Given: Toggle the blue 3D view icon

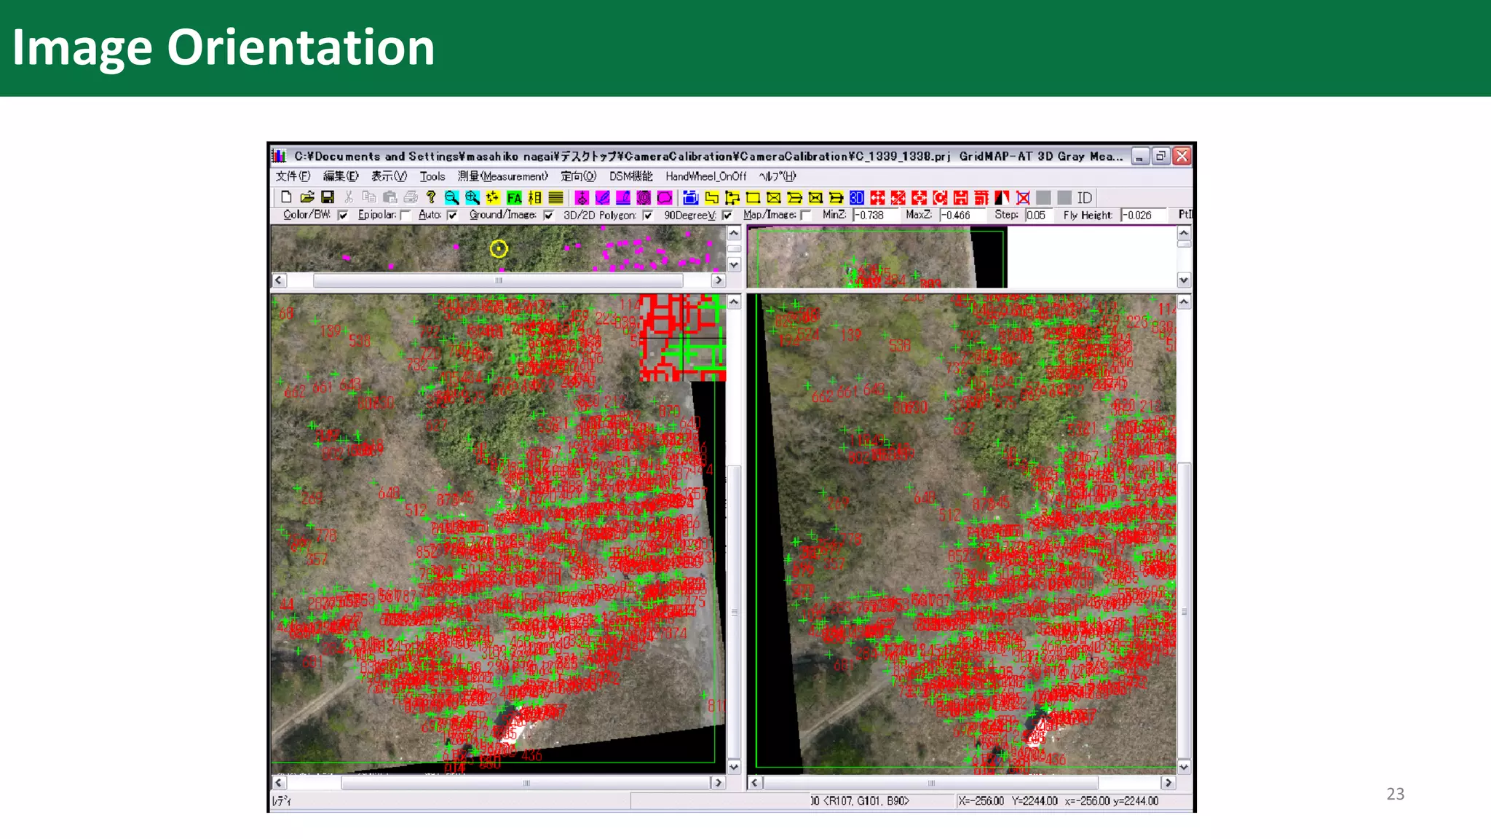Looking at the screenshot, I should click(x=857, y=197).
